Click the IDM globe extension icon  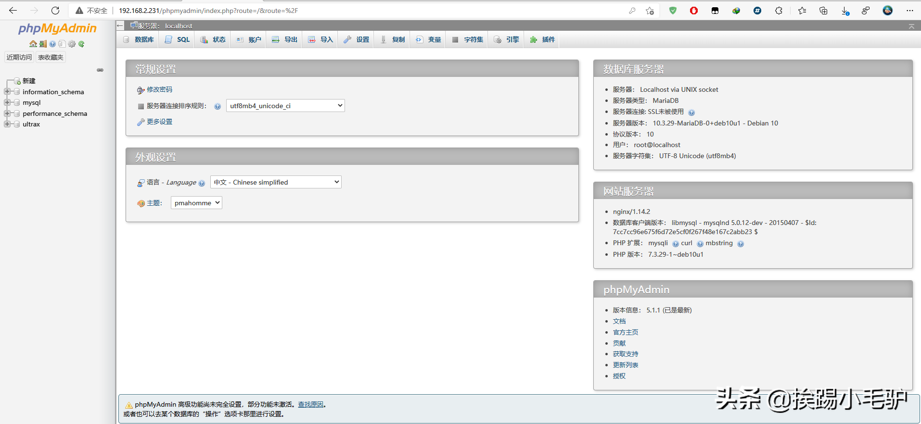point(736,11)
